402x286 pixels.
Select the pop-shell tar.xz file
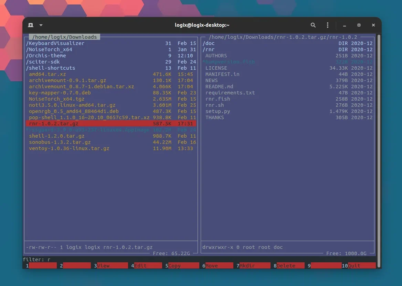pyautogui.click(x=111, y=117)
